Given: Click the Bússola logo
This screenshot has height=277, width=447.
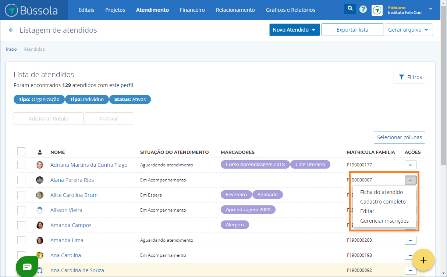Looking at the screenshot, I should (x=32, y=10).
